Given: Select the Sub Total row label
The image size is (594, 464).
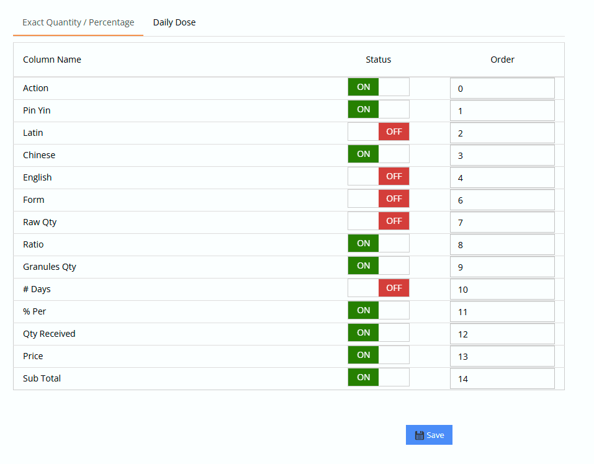Looking at the screenshot, I should 42,378.
